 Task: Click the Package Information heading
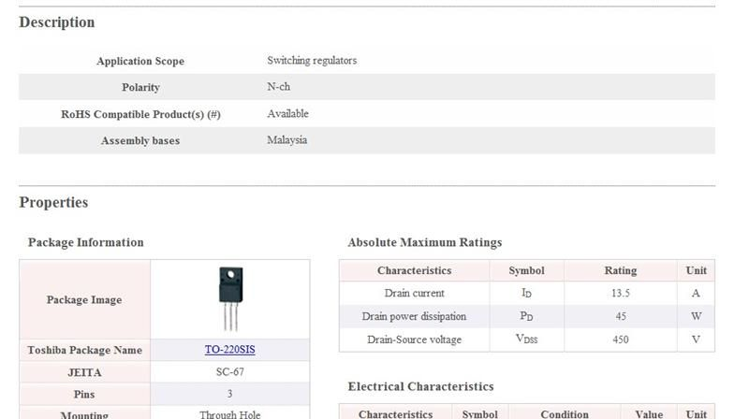coord(85,242)
